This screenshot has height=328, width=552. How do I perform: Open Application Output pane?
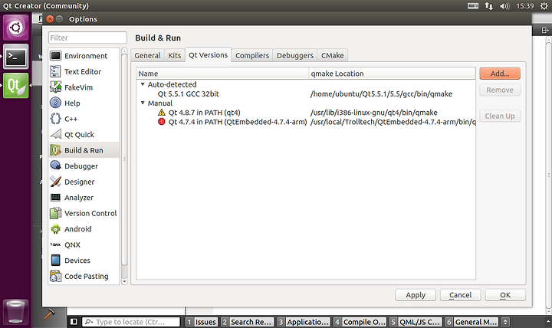[303, 322]
